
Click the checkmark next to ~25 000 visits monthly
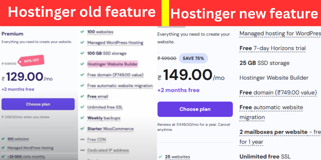3,157
